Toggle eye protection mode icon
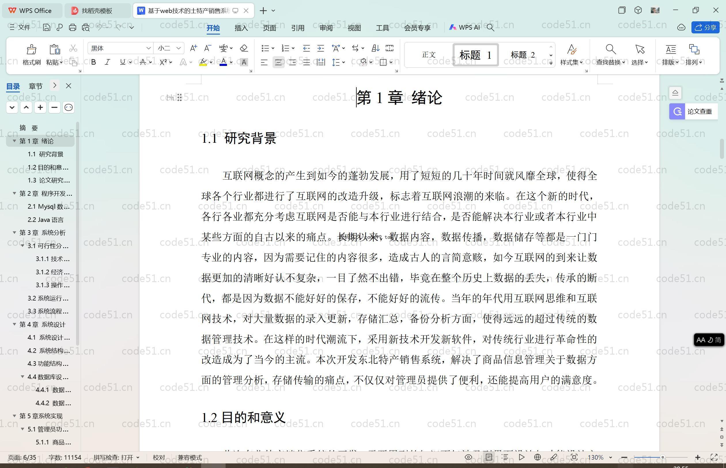Image resolution: width=726 pixels, height=468 pixels. (x=468, y=457)
